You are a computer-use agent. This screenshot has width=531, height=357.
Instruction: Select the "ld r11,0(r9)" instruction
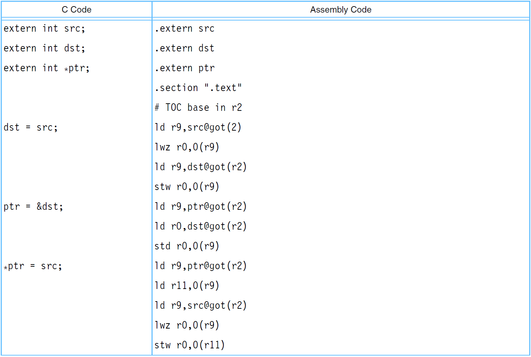click(187, 286)
